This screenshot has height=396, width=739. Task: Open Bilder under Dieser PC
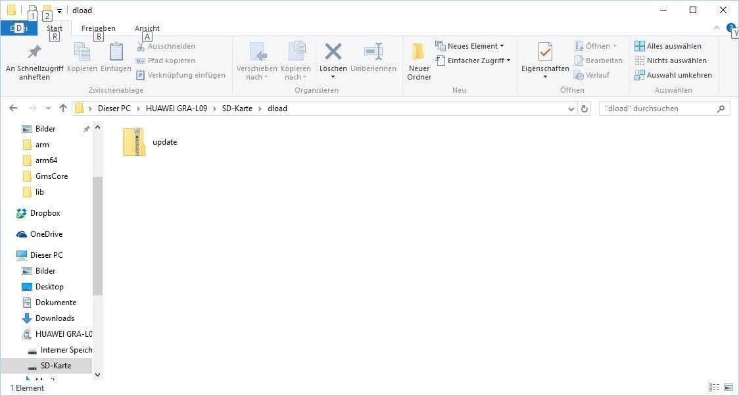pyautogui.click(x=39, y=270)
